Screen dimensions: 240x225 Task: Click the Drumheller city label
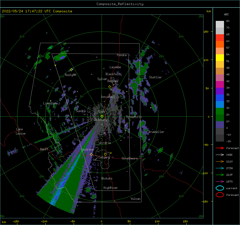click(x=156, y=132)
